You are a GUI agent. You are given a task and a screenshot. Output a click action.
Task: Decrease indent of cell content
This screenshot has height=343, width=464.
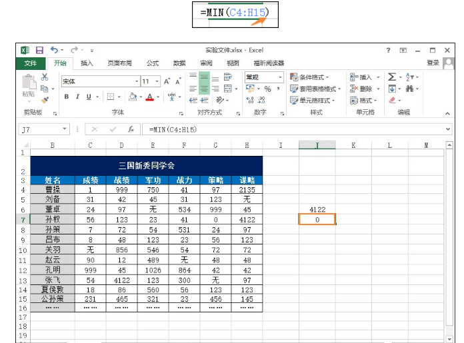point(193,101)
